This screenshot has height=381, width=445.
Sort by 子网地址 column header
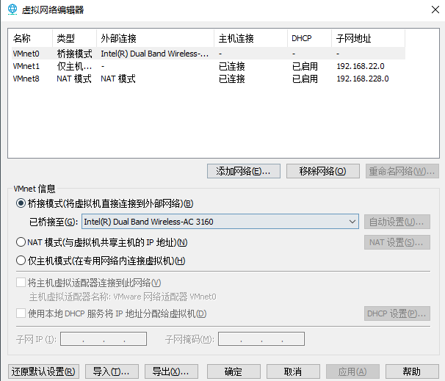(x=369, y=38)
